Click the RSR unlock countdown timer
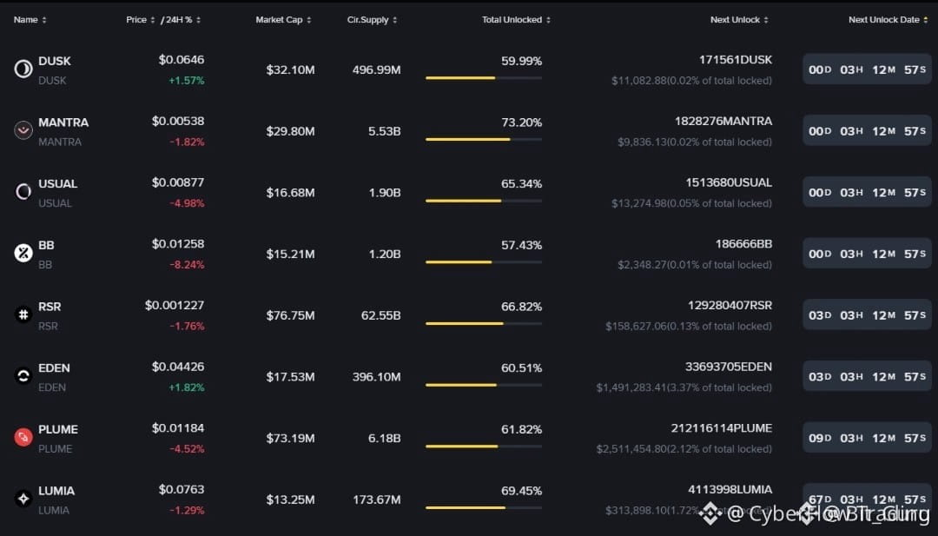Image resolution: width=938 pixels, height=536 pixels. click(x=867, y=315)
